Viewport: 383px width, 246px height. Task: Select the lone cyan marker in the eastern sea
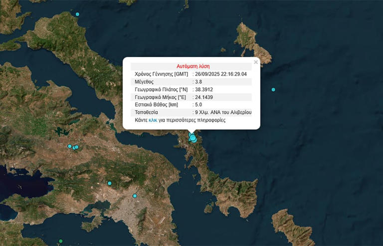coord(273,89)
